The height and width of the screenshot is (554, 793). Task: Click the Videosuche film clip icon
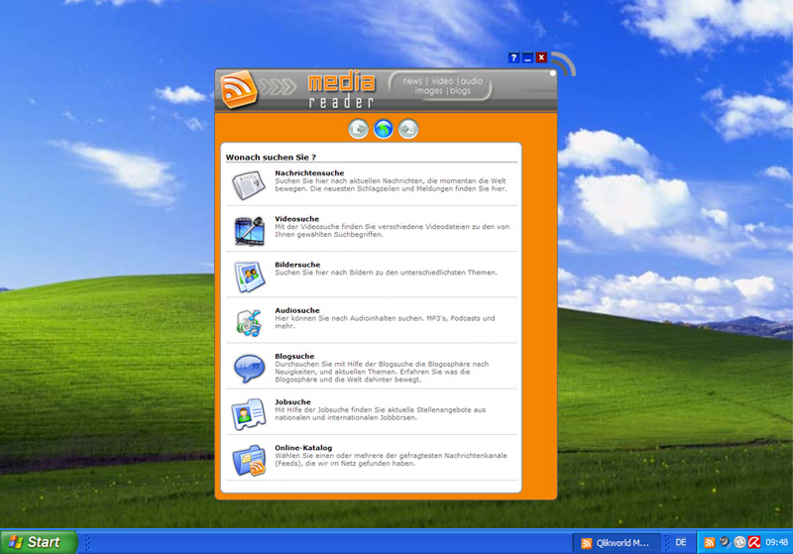[x=248, y=230]
